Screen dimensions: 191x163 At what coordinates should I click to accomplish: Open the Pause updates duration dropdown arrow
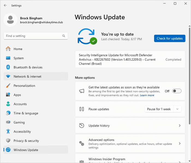coord(177,109)
